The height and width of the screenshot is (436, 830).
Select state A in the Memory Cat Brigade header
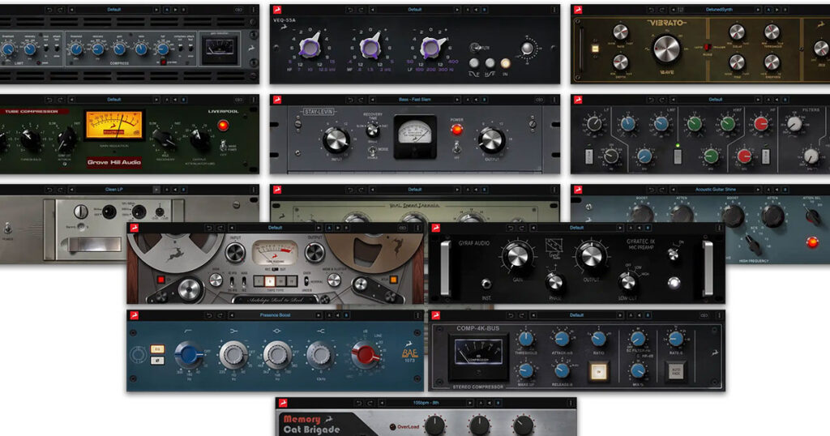[481, 404]
